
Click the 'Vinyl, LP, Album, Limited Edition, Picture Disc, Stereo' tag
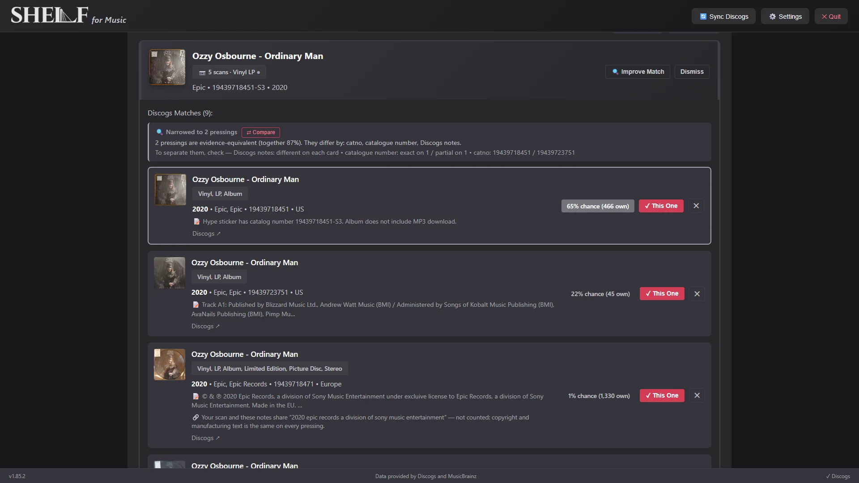click(x=270, y=369)
